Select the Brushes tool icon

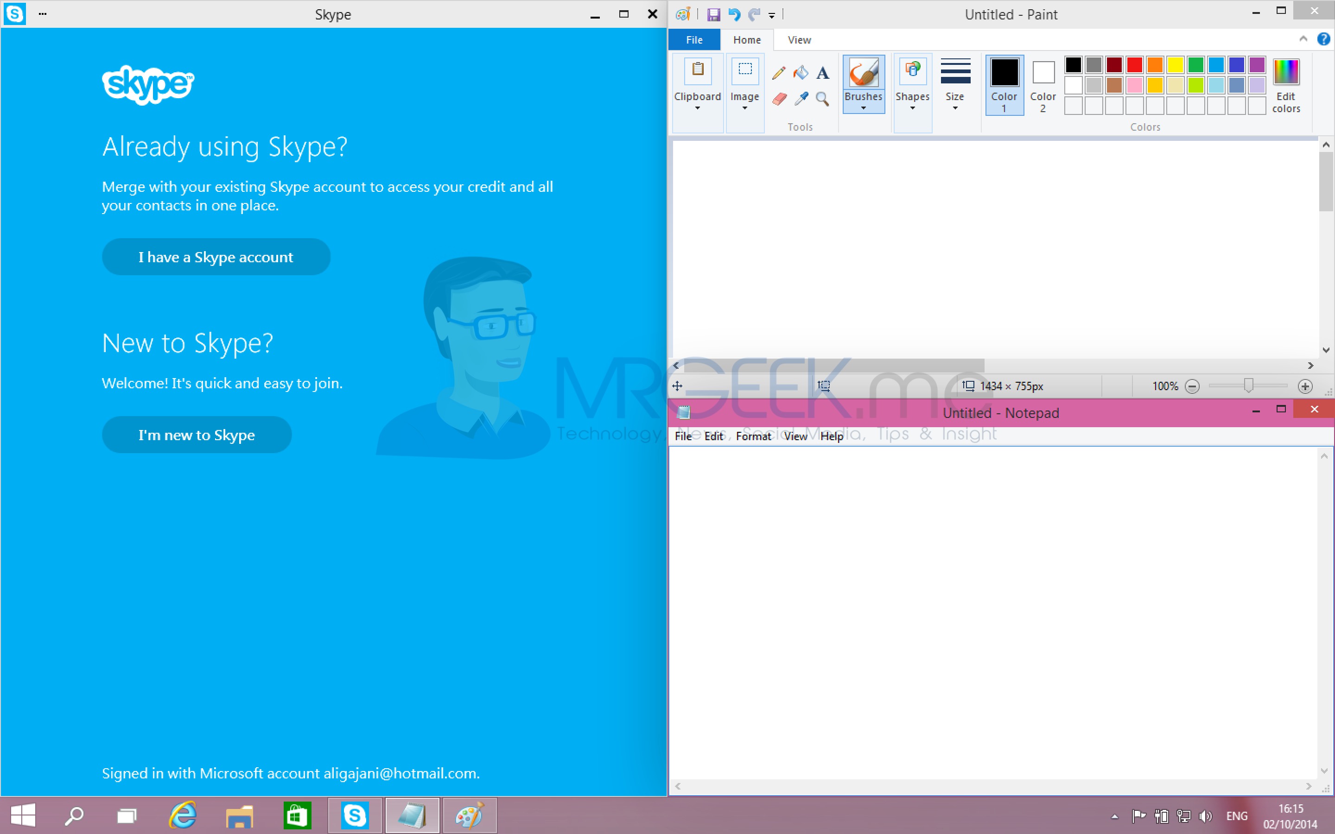[x=863, y=73]
